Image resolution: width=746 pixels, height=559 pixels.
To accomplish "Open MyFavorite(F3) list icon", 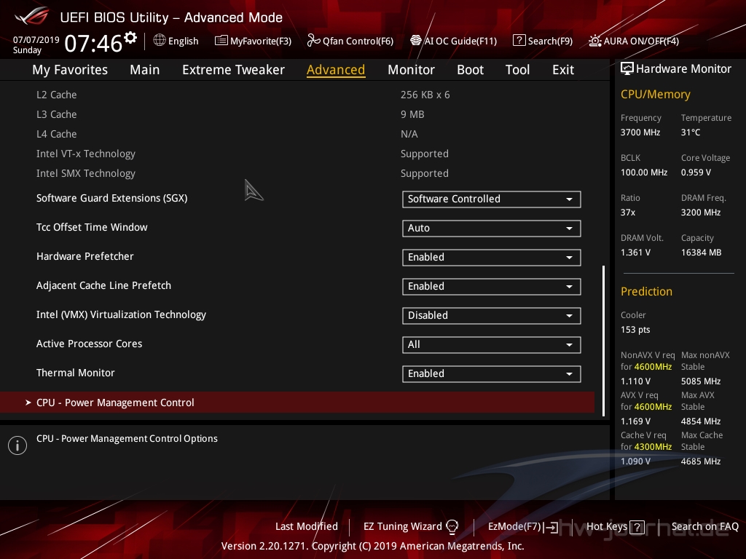I will tap(221, 41).
